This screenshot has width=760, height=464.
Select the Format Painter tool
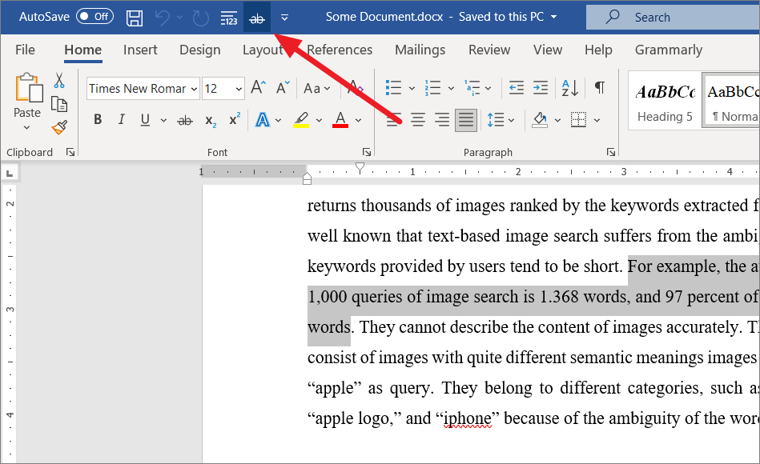point(59,127)
